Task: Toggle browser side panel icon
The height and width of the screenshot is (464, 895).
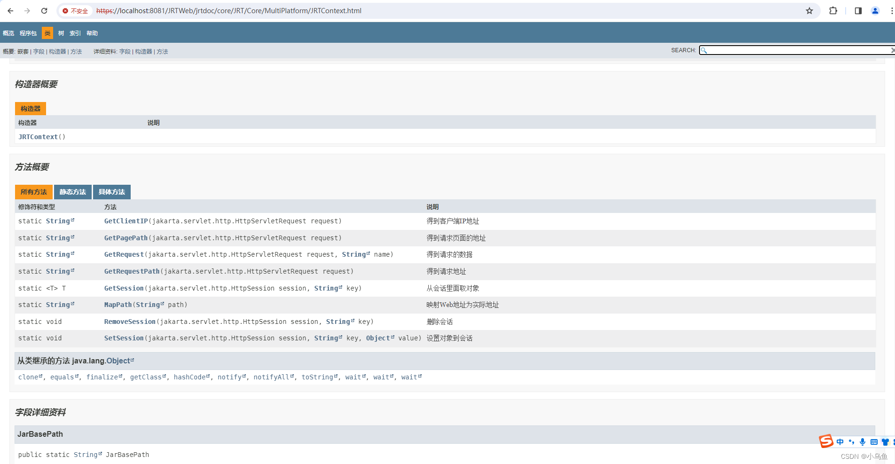Action: click(858, 11)
